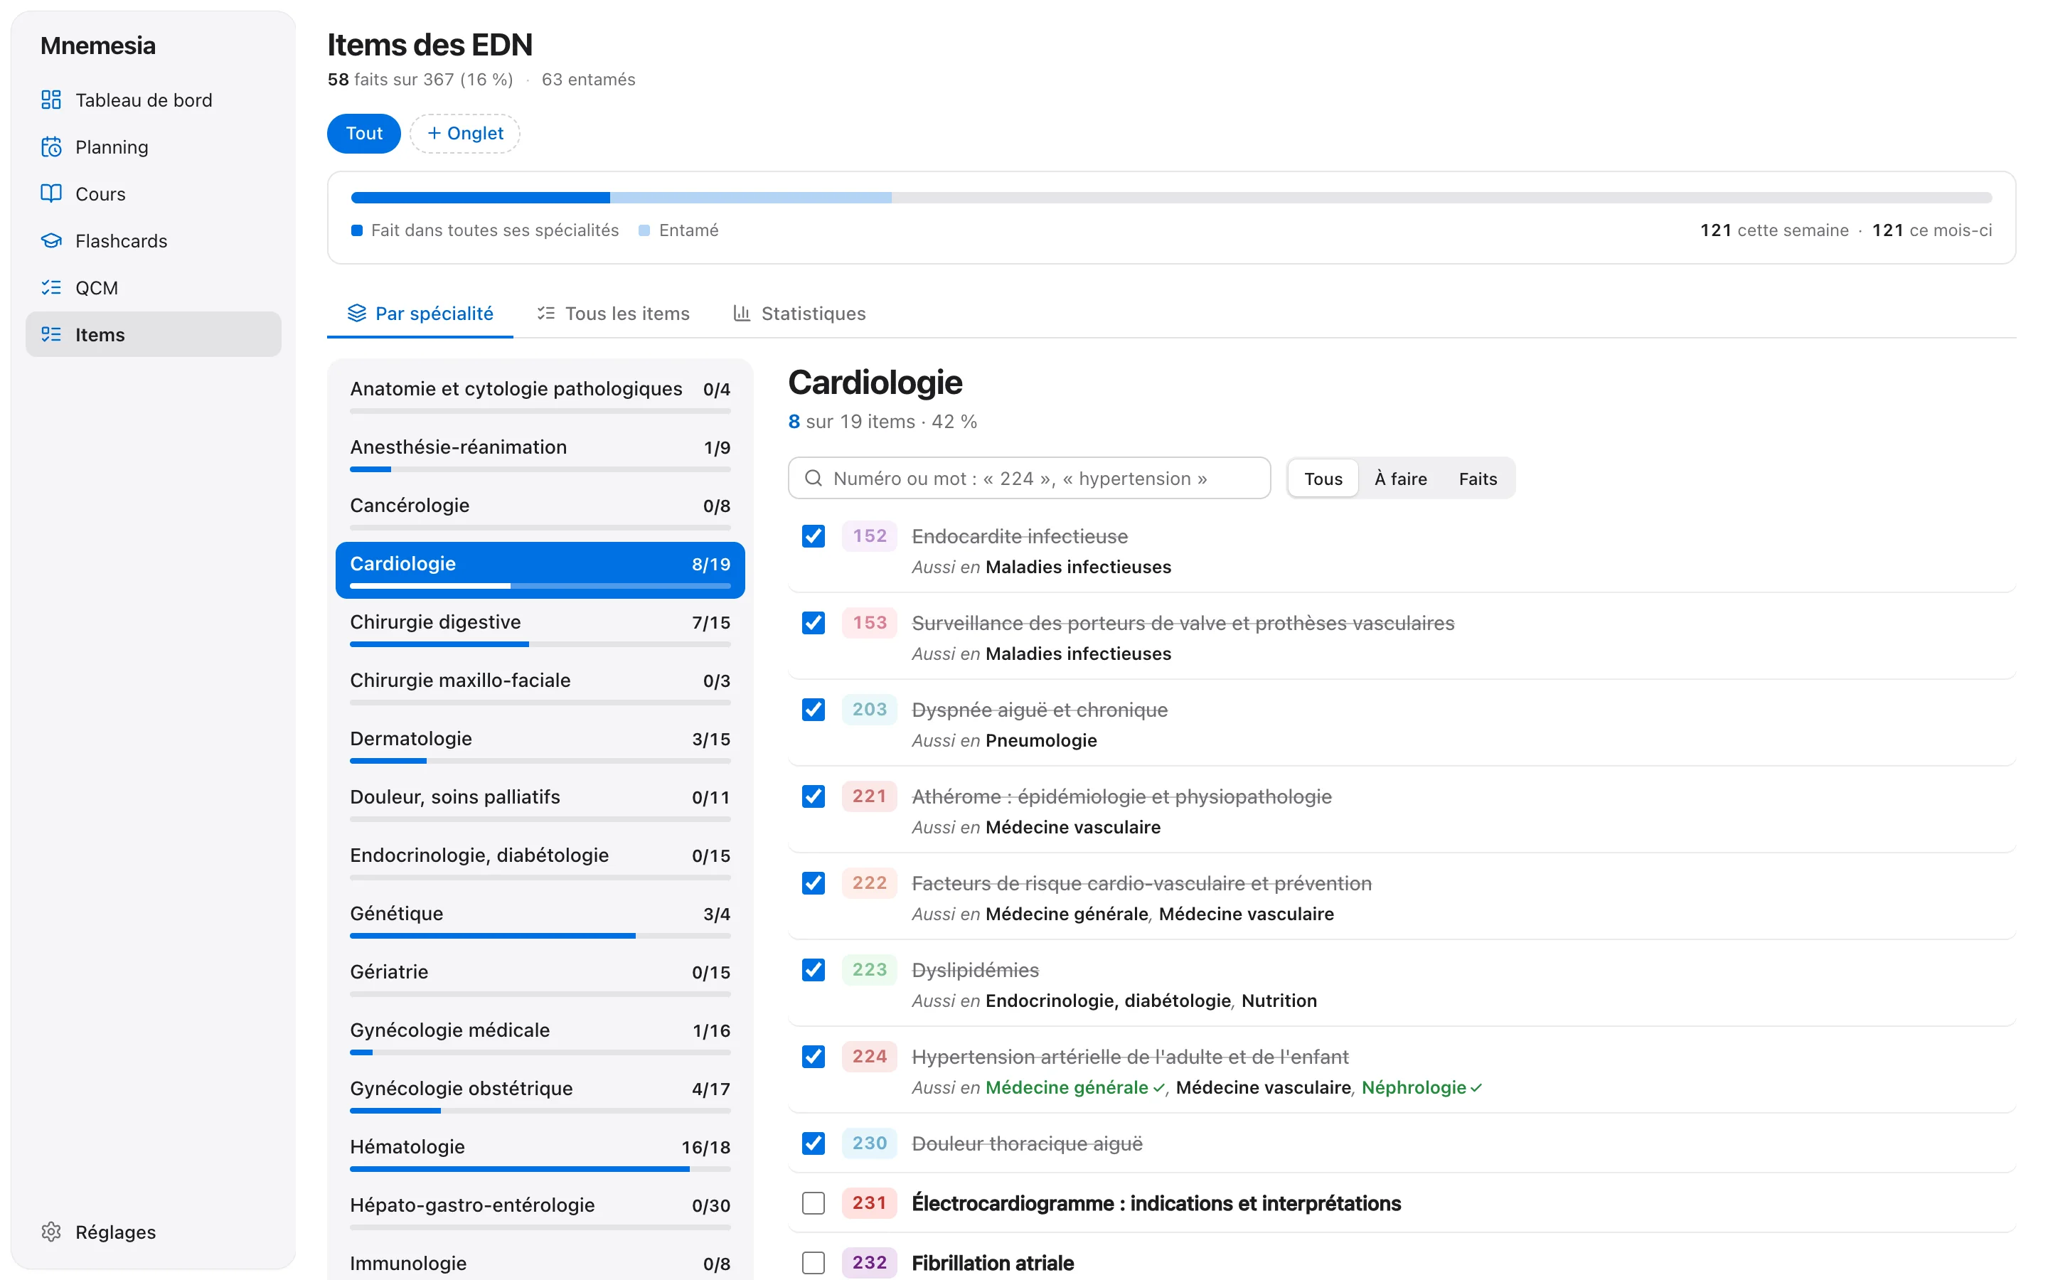Open the Statistiques tab
2048x1280 pixels.
[x=800, y=313]
